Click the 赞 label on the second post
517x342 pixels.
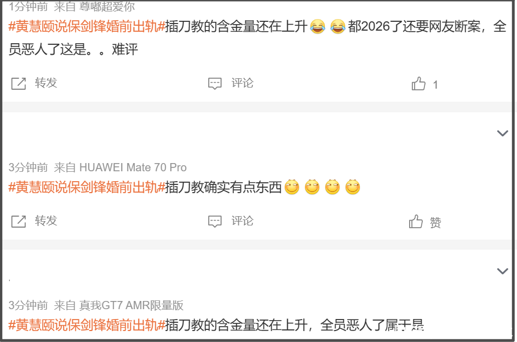point(435,222)
